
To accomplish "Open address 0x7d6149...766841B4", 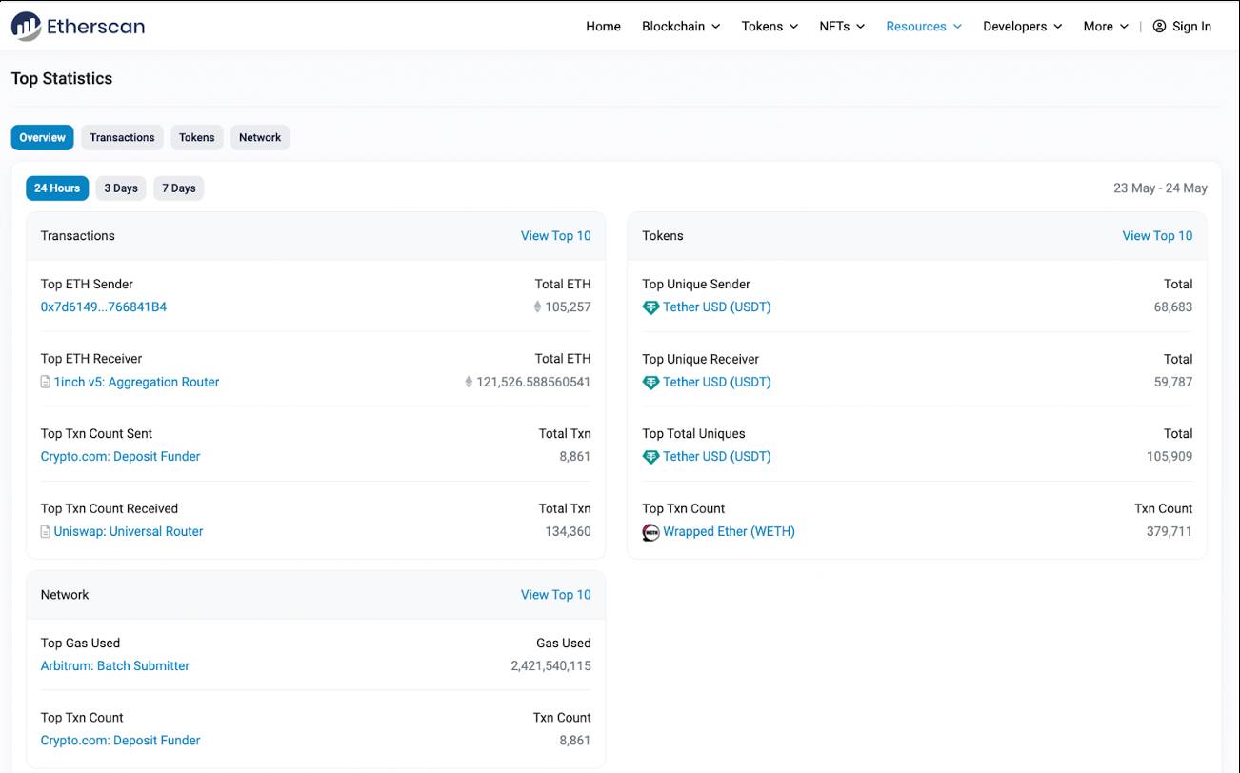I will [104, 307].
